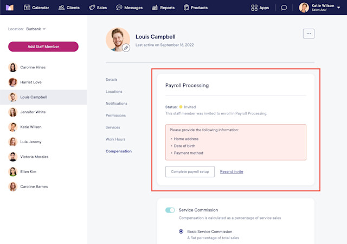
Task: Open the Calendar icon in navigation
Action: click(x=27, y=8)
